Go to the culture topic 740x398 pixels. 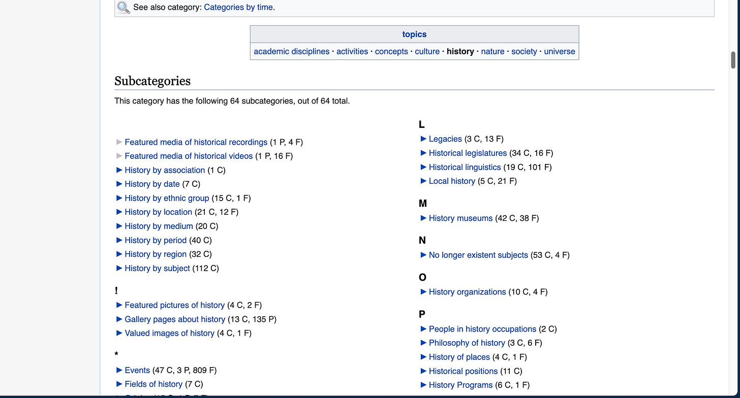[427, 51]
